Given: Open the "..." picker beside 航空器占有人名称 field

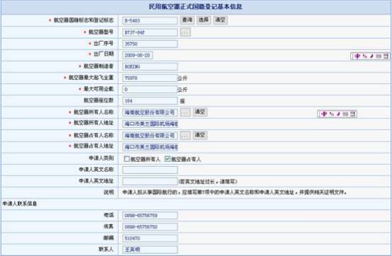Looking at the screenshot, I should pyautogui.click(x=185, y=135).
